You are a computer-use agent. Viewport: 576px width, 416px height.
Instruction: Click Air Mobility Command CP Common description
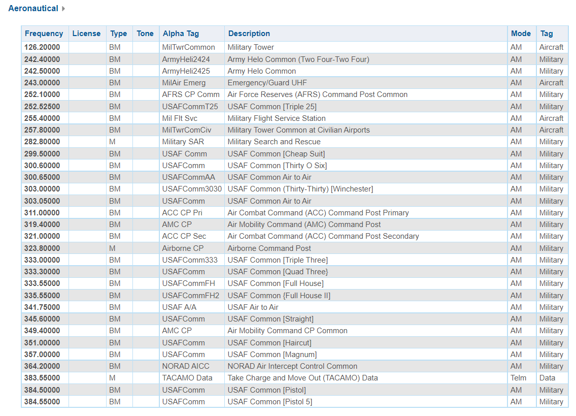pos(287,331)
